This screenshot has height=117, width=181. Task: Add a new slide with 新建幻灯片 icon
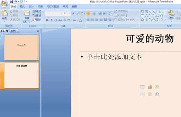(x=27, y=13)
